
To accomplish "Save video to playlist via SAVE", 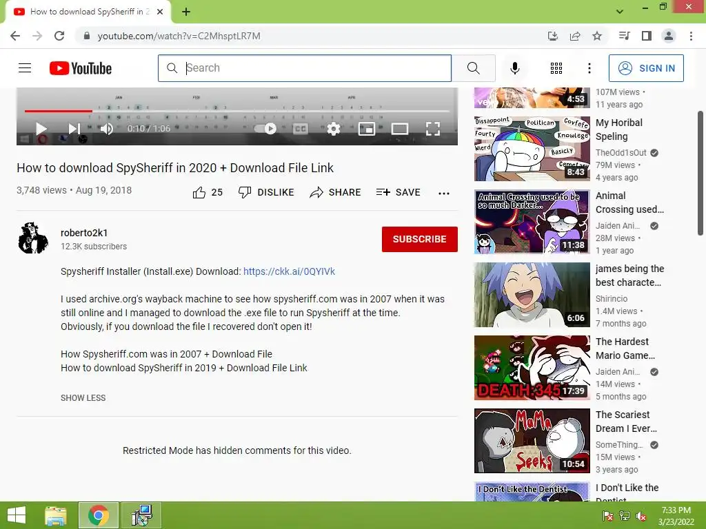I will 399,193.
